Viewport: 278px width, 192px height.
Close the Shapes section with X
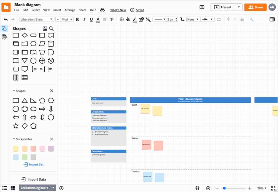(52, 91)
